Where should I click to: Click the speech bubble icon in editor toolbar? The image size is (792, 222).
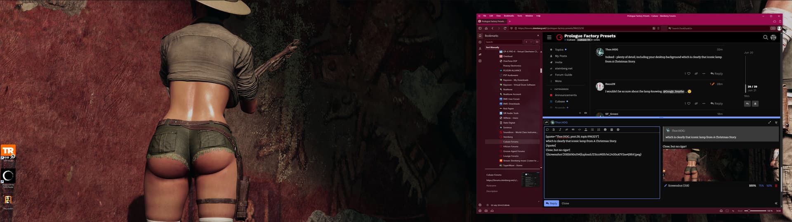[x=547, y=130]
